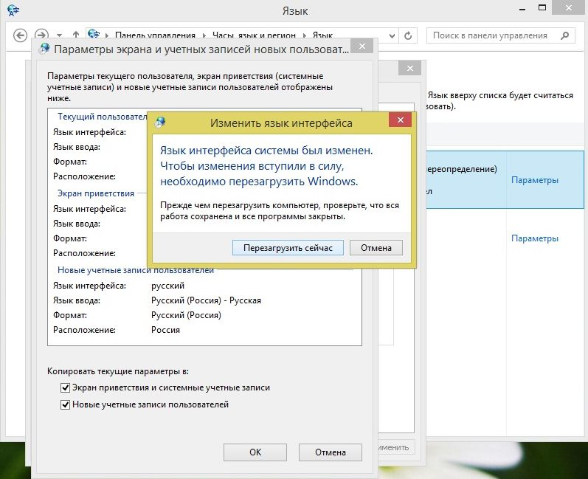Screen dimensions: 588x479
Task: Click 'Отмена' in the restart prompt
Action: [x=376, y=248]
